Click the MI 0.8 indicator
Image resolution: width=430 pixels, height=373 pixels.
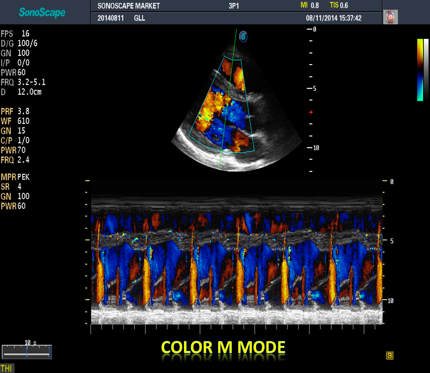click(310, 6)
